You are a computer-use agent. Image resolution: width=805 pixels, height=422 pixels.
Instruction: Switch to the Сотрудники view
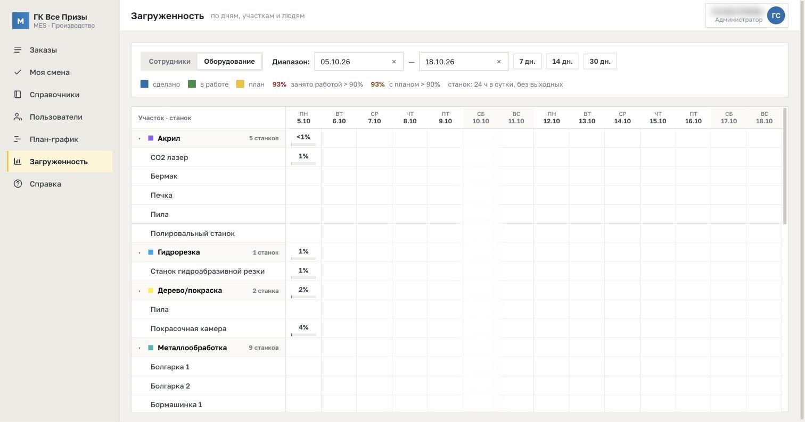click(x=169, y=62)
